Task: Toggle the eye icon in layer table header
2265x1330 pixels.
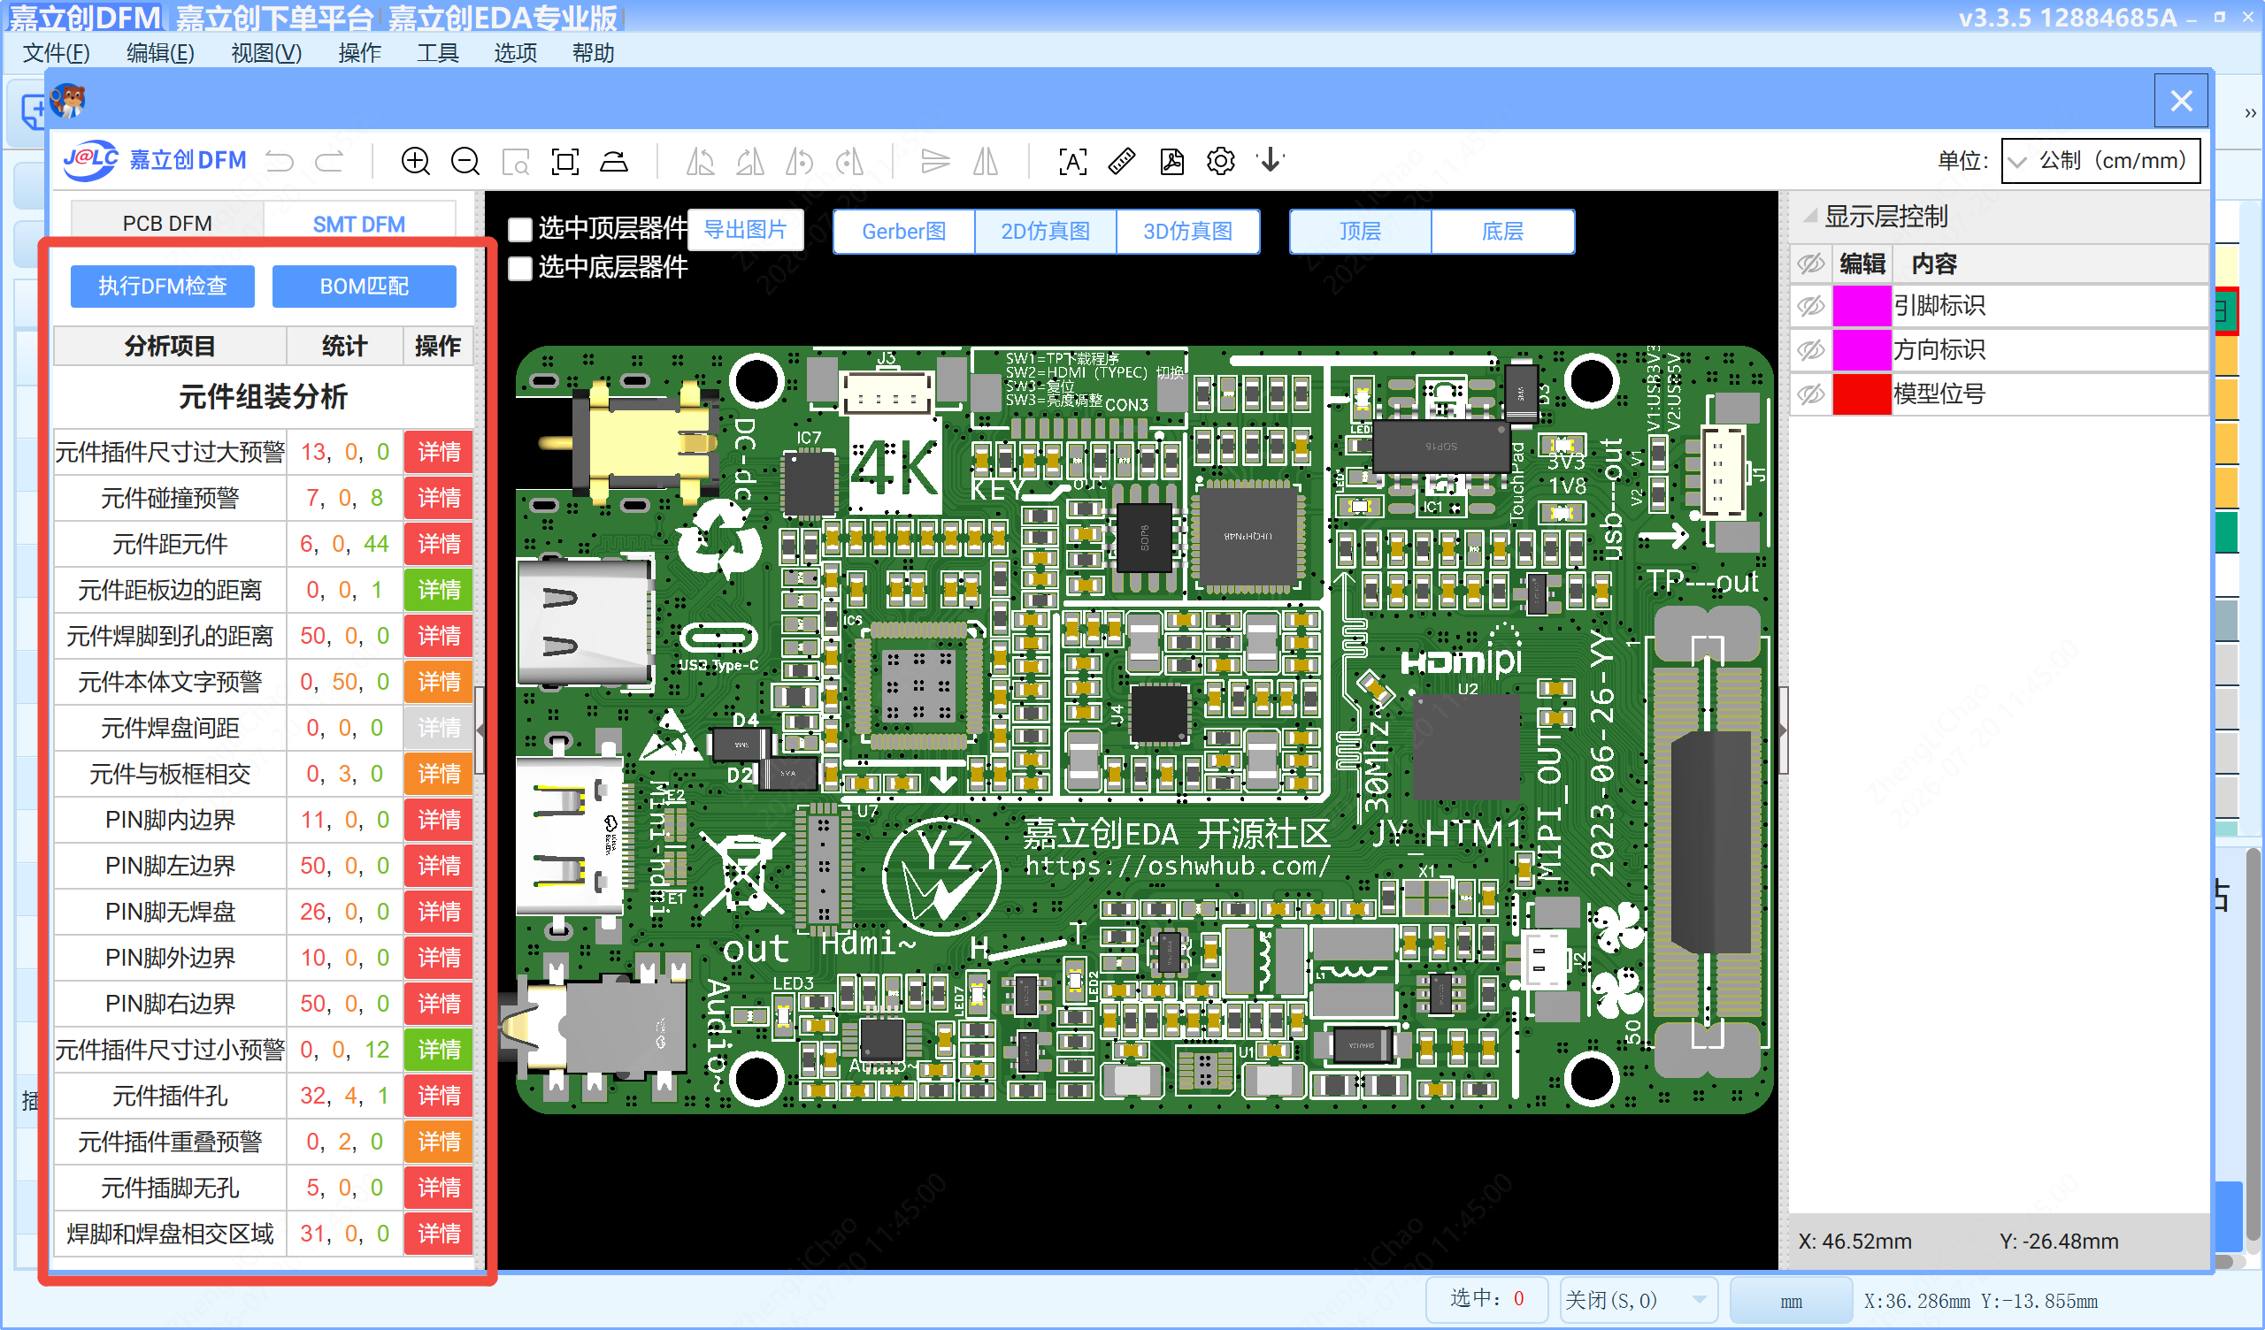Action: click(1810, 264)
